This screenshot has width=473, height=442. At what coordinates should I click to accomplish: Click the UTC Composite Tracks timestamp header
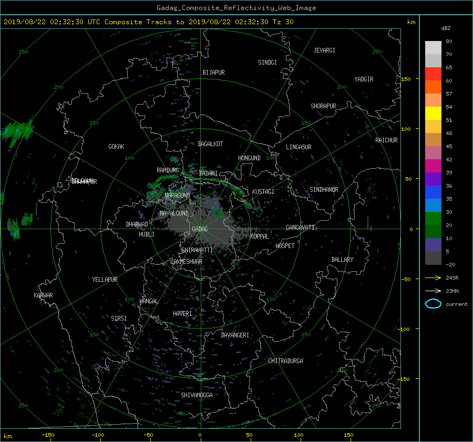pos(148,22)
